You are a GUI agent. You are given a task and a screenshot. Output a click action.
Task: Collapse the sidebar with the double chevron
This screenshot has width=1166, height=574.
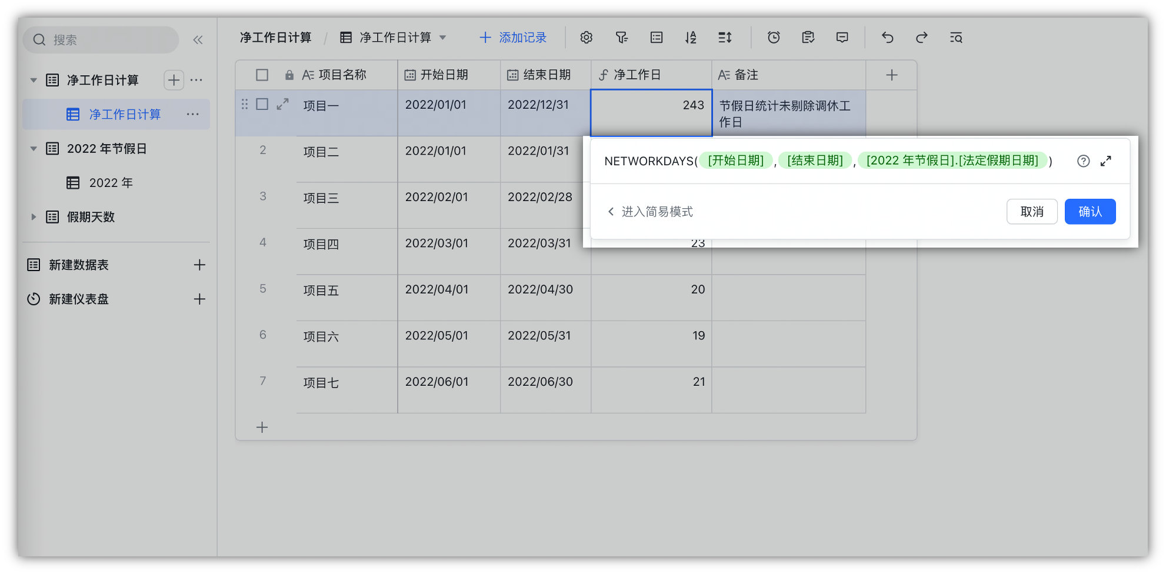pyautogui.click(x=198, y=39)
